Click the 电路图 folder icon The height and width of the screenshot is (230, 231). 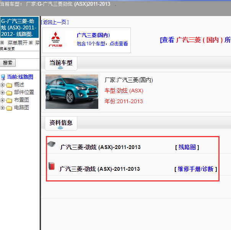coord(9,108)
